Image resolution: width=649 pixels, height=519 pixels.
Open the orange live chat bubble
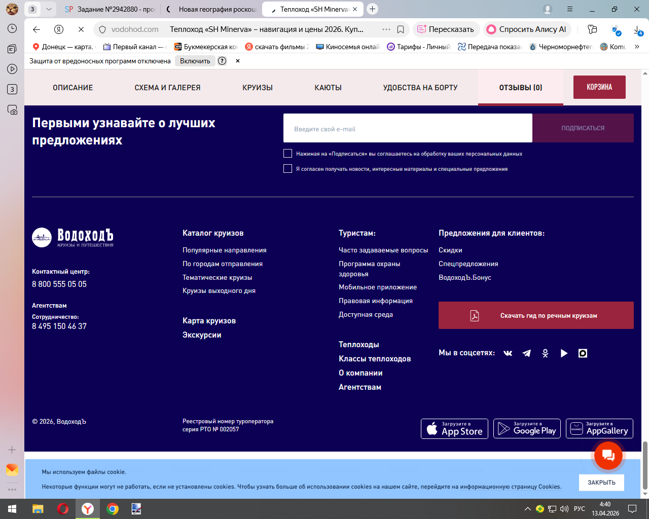[x=608, y=455]
